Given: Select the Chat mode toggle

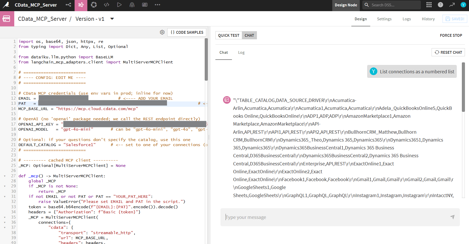Looking at the screenshot, I should pos(249,35).
